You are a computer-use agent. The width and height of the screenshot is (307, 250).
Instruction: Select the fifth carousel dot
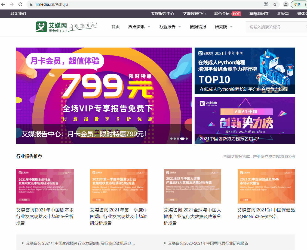[187, 139]
